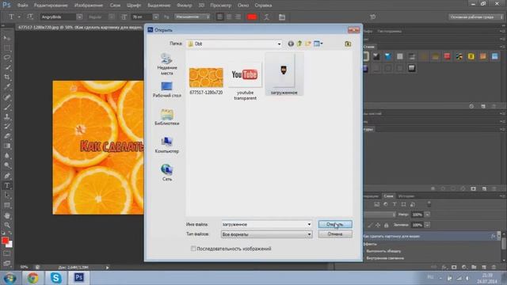Select the Crop tool in the Photoshop toolbar
The height and width of the screenshot is (285, 507).
coord(7,78)
